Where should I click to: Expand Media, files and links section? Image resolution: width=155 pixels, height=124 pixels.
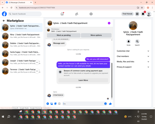pyautogui.click(x=133, y=62)
